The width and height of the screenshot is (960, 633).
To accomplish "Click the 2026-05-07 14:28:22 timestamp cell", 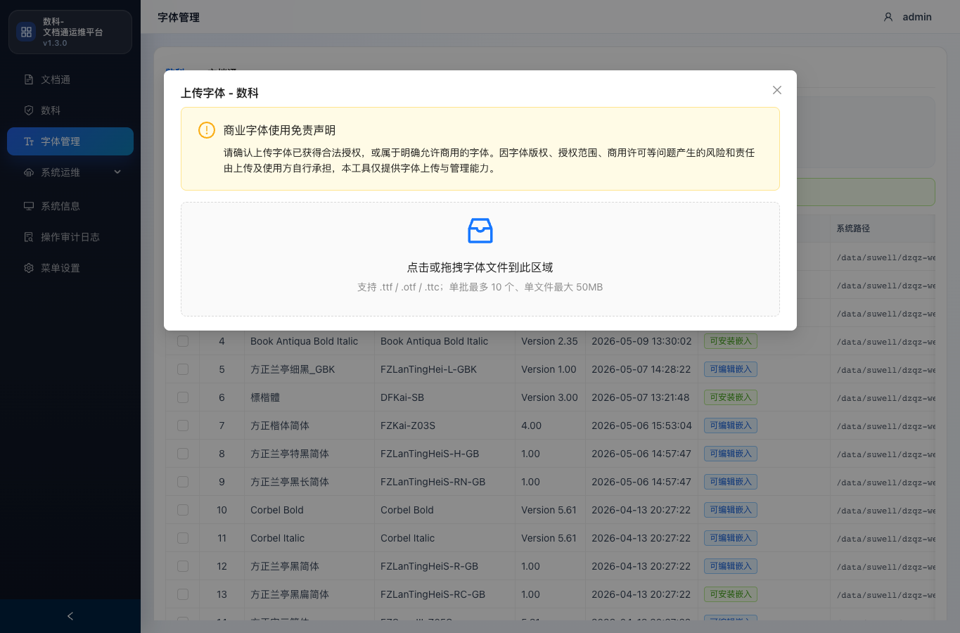I will [x=641, y=369].
